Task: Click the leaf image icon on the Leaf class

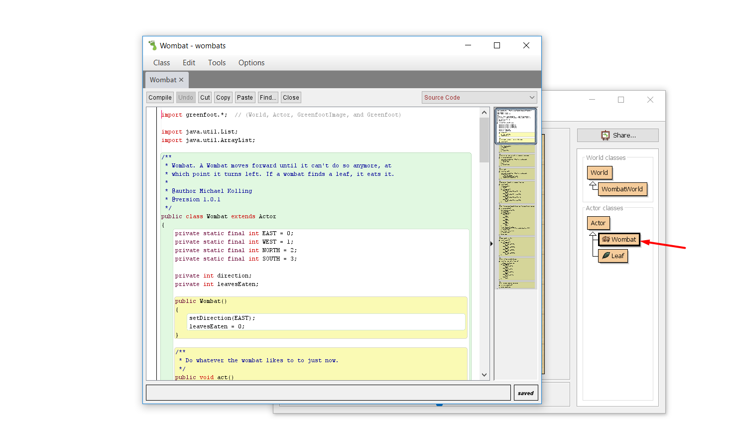Action: point(606,256)
